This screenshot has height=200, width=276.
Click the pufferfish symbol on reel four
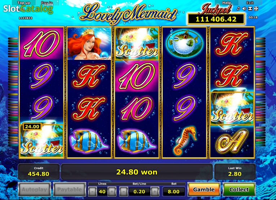[184, 43]
